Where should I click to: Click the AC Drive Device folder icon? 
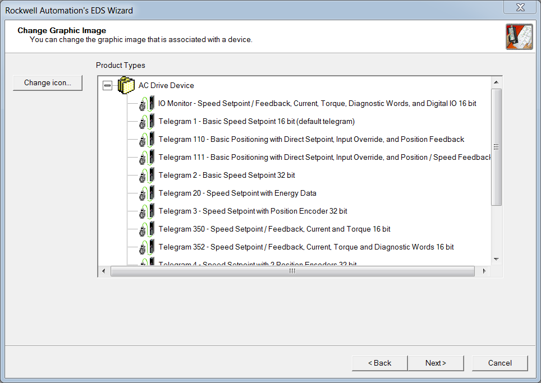click(126, 86)
